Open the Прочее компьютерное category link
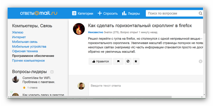The width and height of the screenshot is (213, 106). 28,61
